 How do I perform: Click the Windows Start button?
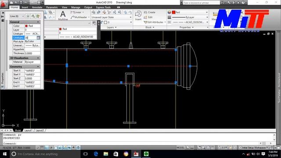click(x=5, y=154)
